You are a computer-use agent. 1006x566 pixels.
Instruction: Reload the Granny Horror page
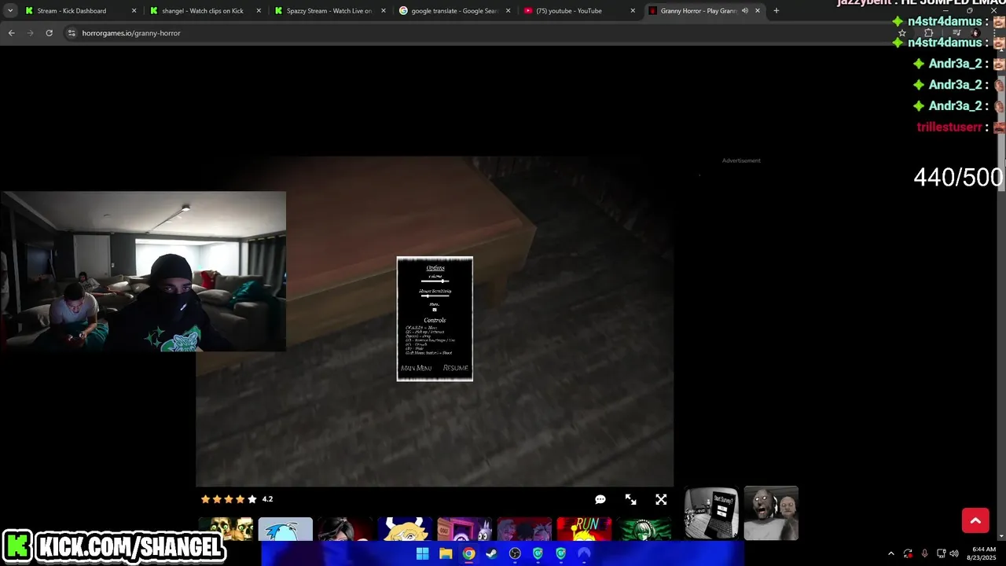[49, 33]
